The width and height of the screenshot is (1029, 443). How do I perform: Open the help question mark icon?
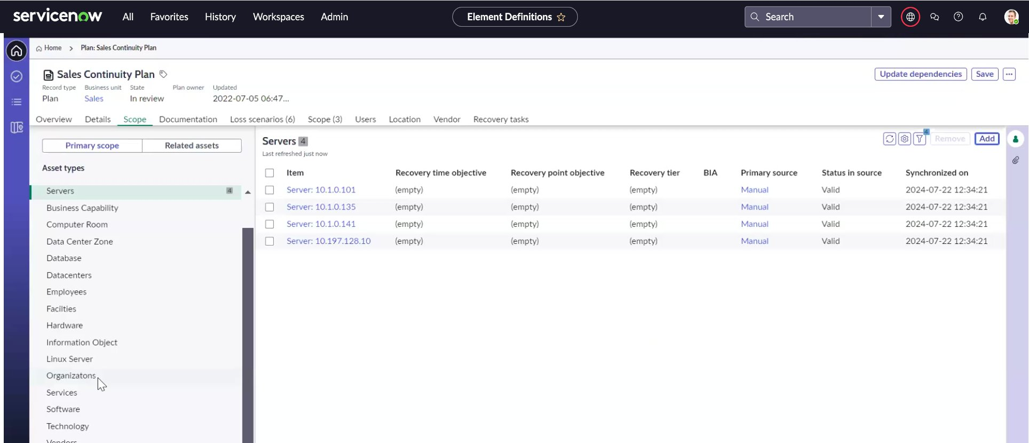point(959,17)
